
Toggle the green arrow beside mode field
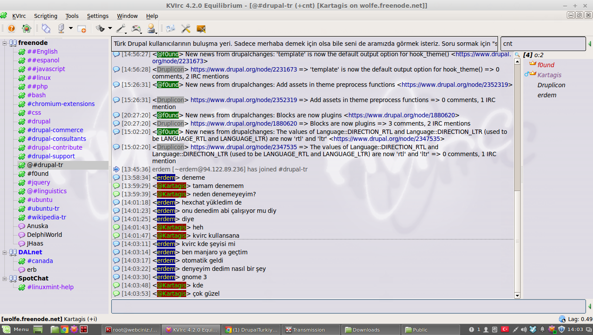pyautogui.click(x=590, y=44)
